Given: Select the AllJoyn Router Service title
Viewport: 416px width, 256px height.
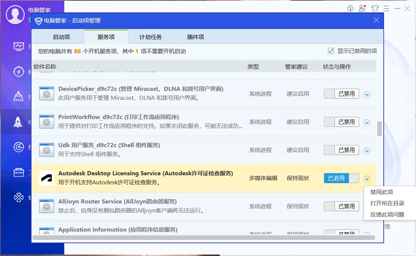Looking at the screenshot, I should [x=118, y=202].
